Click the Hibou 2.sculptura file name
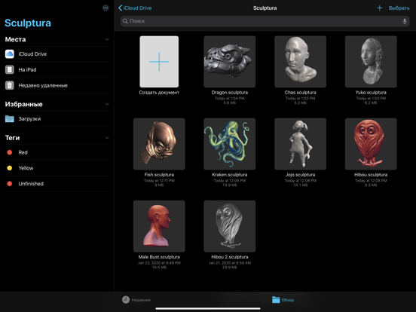The width and height of the screenshot is (416, 312). click(x=230, y=257)
